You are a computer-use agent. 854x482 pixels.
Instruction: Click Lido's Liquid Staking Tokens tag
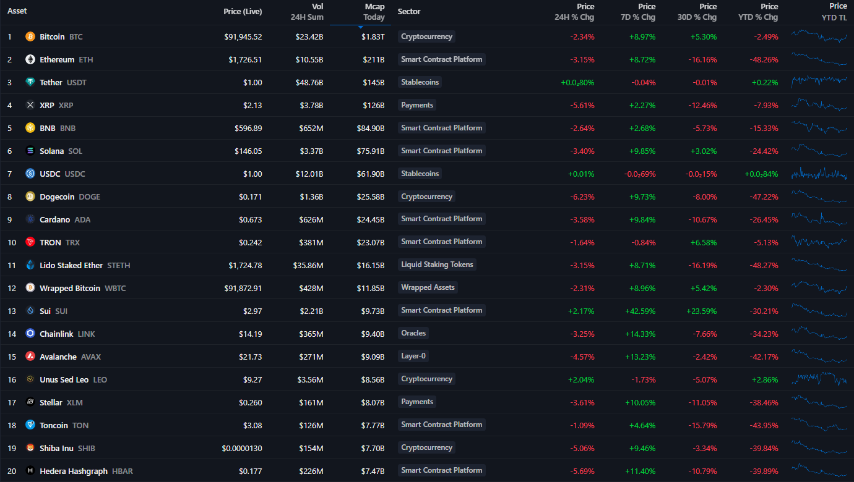tap(437, 264)
